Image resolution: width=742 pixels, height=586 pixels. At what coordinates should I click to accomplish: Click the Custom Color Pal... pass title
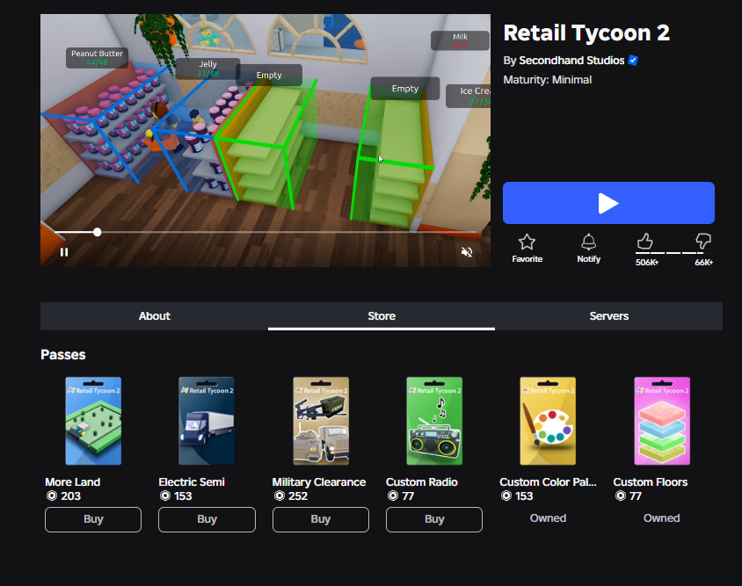coord(548,482)
